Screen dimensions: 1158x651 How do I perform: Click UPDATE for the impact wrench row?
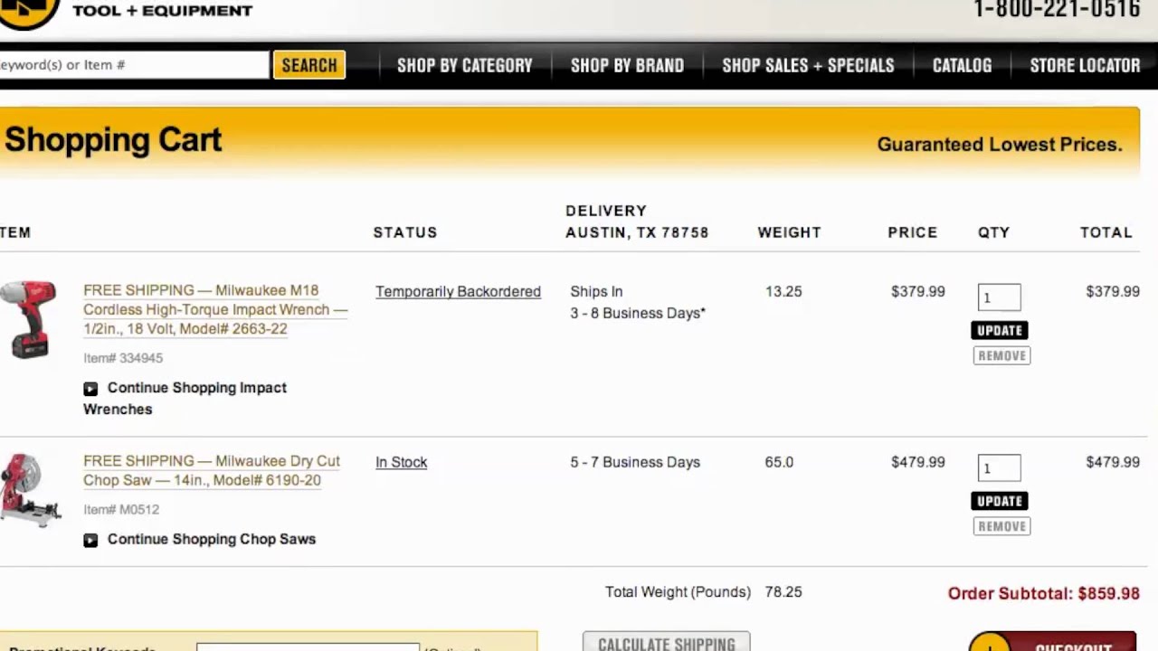(x=1000, y=330)
